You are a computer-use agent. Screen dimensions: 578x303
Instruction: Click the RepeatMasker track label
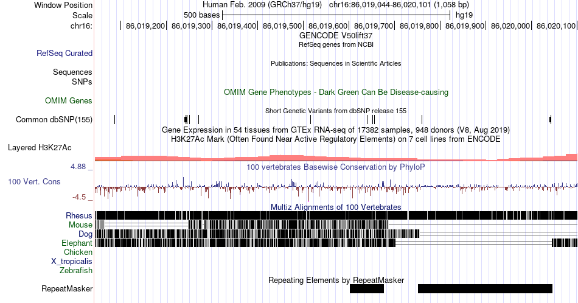pos(67,288)
